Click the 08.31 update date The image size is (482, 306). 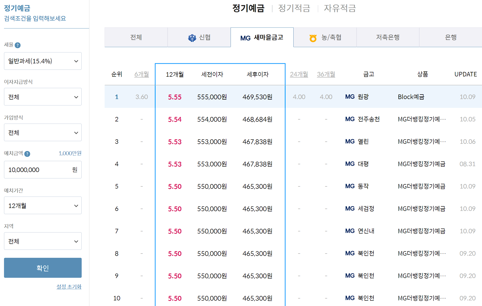pos(468,164)
